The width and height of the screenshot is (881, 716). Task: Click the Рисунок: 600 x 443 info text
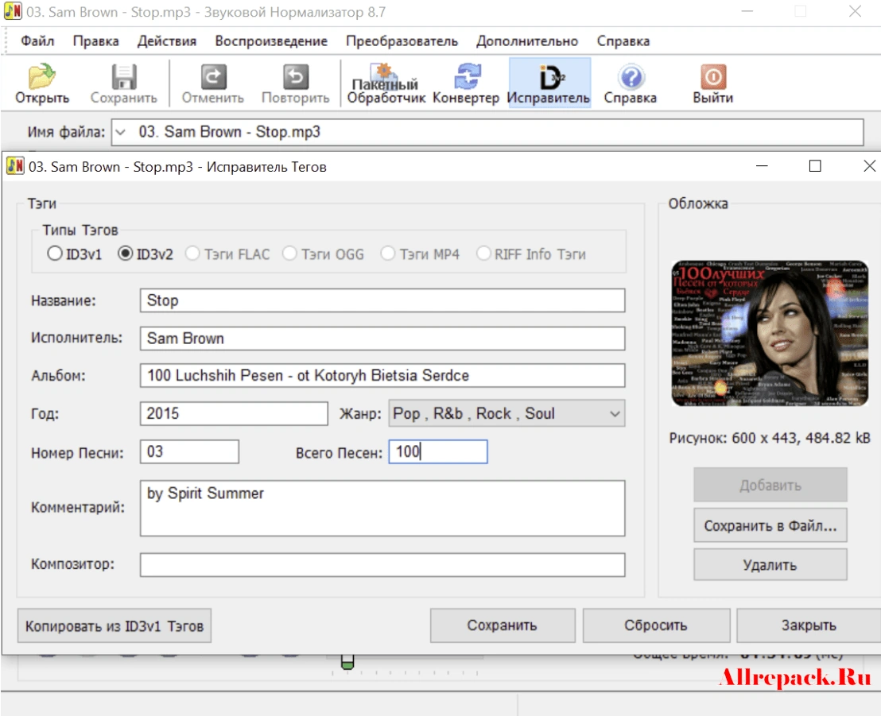click(x=770, y=438)
